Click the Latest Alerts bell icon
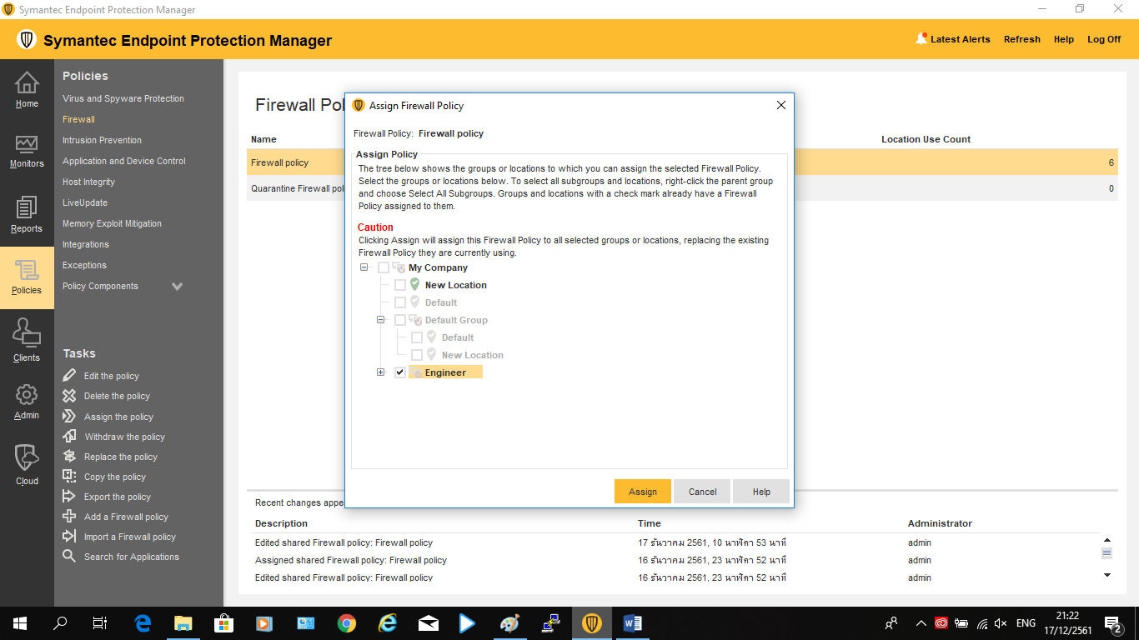The height and width of the screenshot is (640, 1139). point(921,38)
